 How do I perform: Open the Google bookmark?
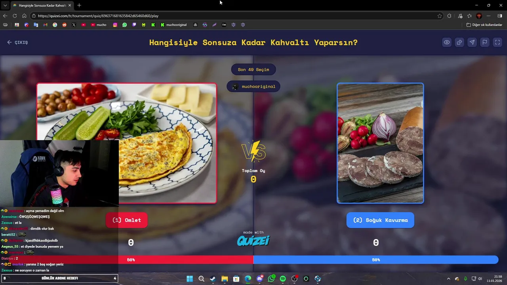coord(55,25)
